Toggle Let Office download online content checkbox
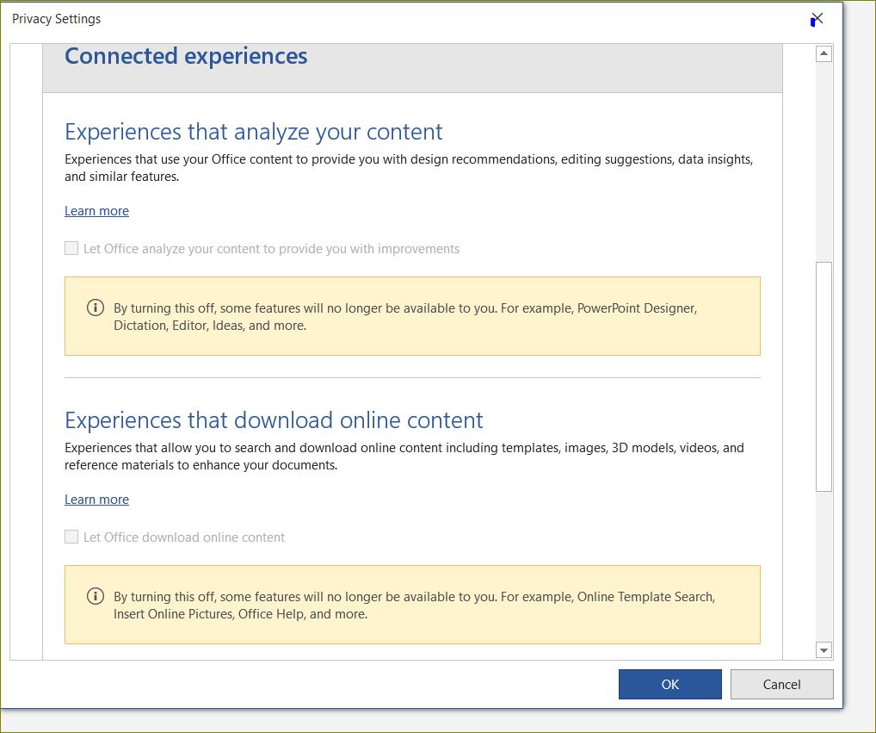 71,537
